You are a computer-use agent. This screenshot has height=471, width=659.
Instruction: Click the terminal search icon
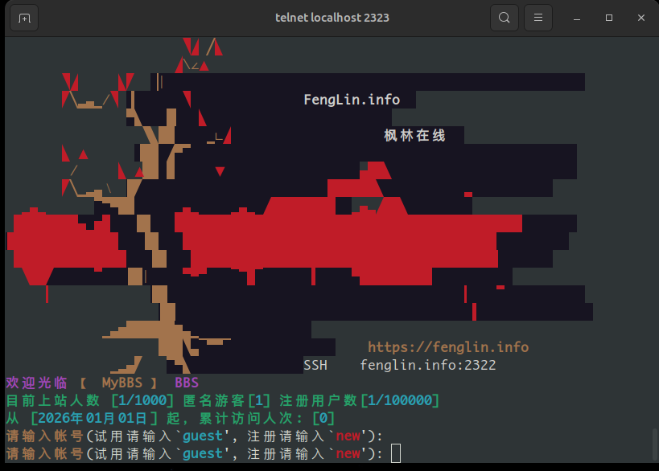[x=504, y=18]
